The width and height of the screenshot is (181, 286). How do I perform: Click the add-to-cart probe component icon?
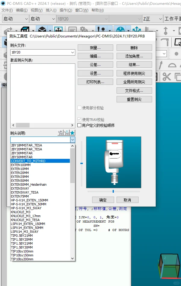pyautogui.click(x=61, y=133)
